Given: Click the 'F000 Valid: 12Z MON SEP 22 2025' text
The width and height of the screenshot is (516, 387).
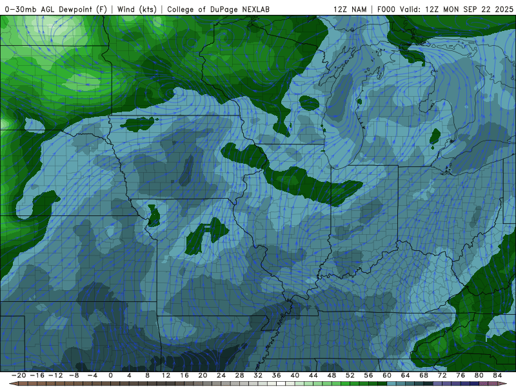Looking at the screenshot, I should (x=445, y=10).
